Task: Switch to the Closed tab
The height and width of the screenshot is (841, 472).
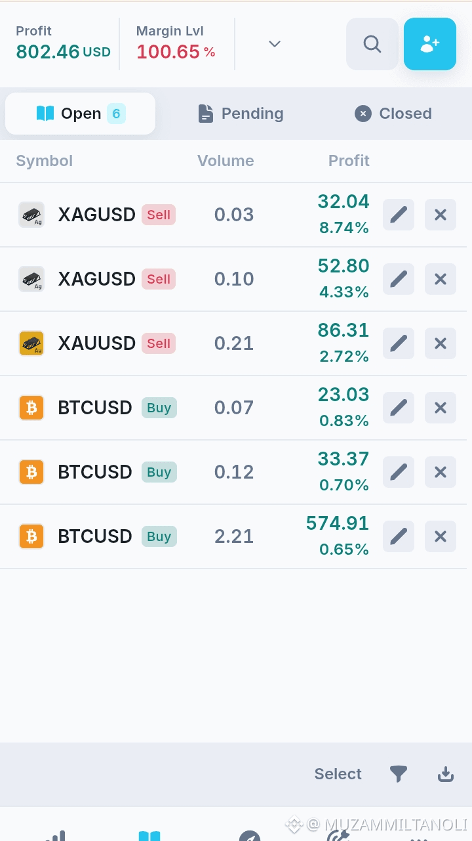Action: (x=393, y=114)
